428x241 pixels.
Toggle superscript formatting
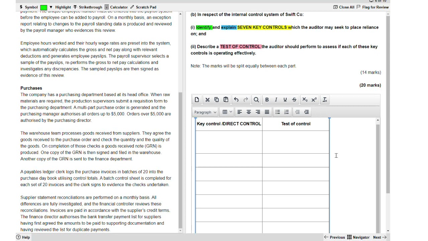tap(314, 100)
